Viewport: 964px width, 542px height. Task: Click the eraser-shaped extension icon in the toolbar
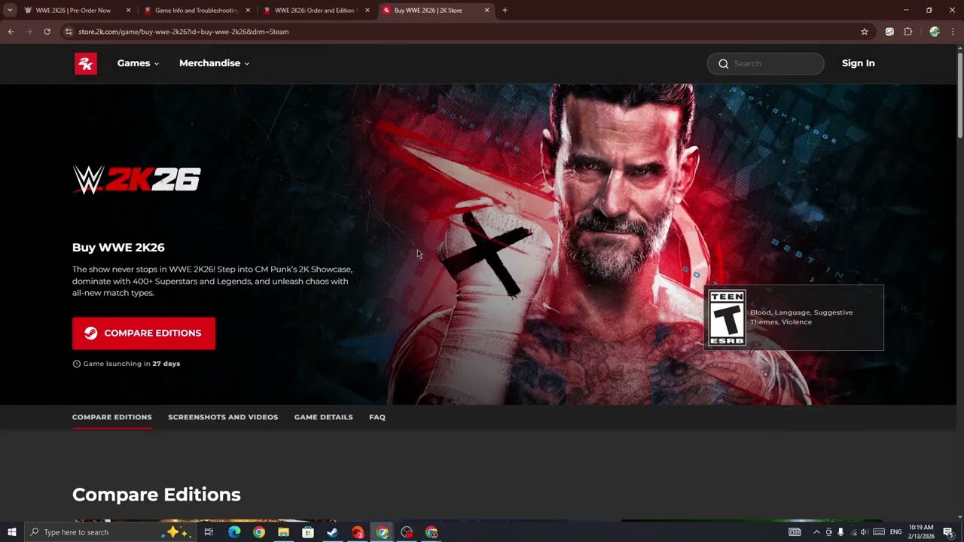pos(889,32)
